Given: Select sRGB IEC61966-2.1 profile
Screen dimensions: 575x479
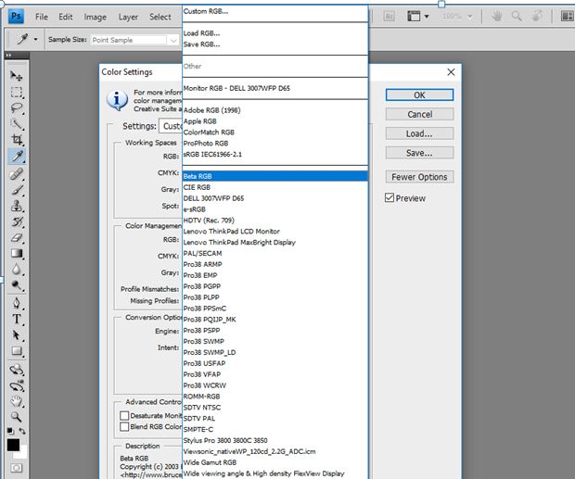Looking at the screenshot, I should point(275,154).
